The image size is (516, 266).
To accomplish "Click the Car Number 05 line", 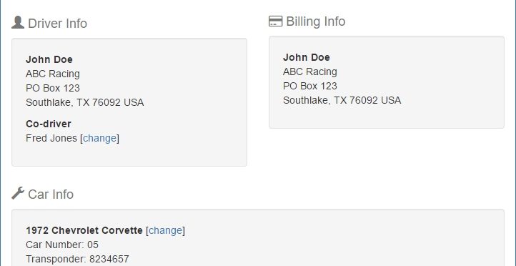I will [62, 245].
